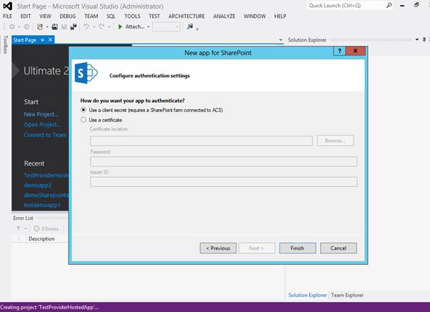430x312 pixels.
Task: Switch to the Team Explorer bottom tab
Action: pos(347,295)
